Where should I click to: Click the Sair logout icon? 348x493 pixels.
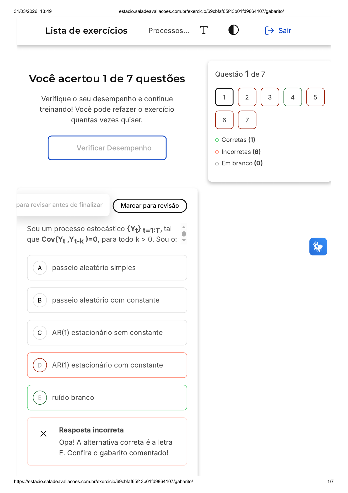269,31
